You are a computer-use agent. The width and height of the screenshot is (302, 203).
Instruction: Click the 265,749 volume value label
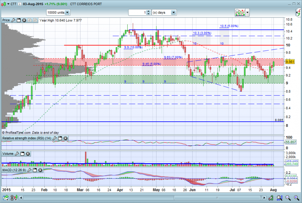pyautogui.click(x=292, y=164)
